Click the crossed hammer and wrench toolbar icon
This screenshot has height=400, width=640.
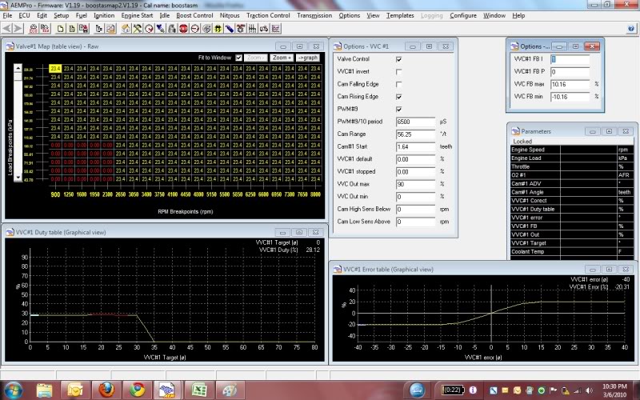tap(138, 28)
